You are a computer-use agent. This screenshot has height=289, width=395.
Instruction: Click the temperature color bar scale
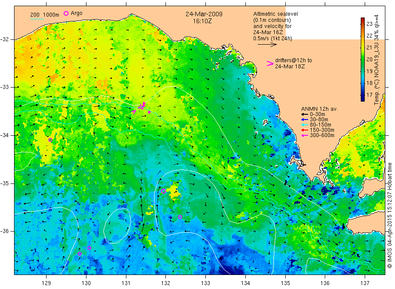[x=363, y=60]
